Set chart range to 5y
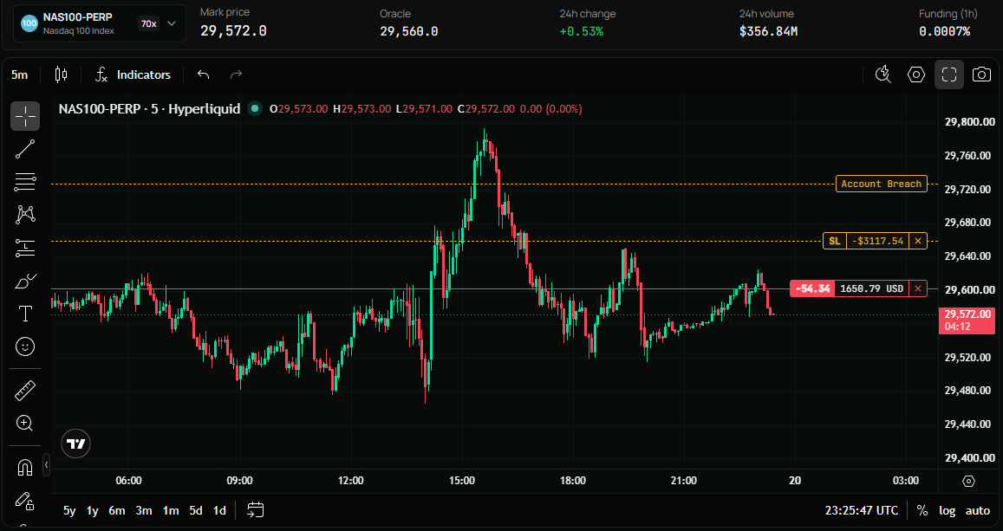Image resolution: width=1003 pixels, height=531 pixels. tap(69, 510)
